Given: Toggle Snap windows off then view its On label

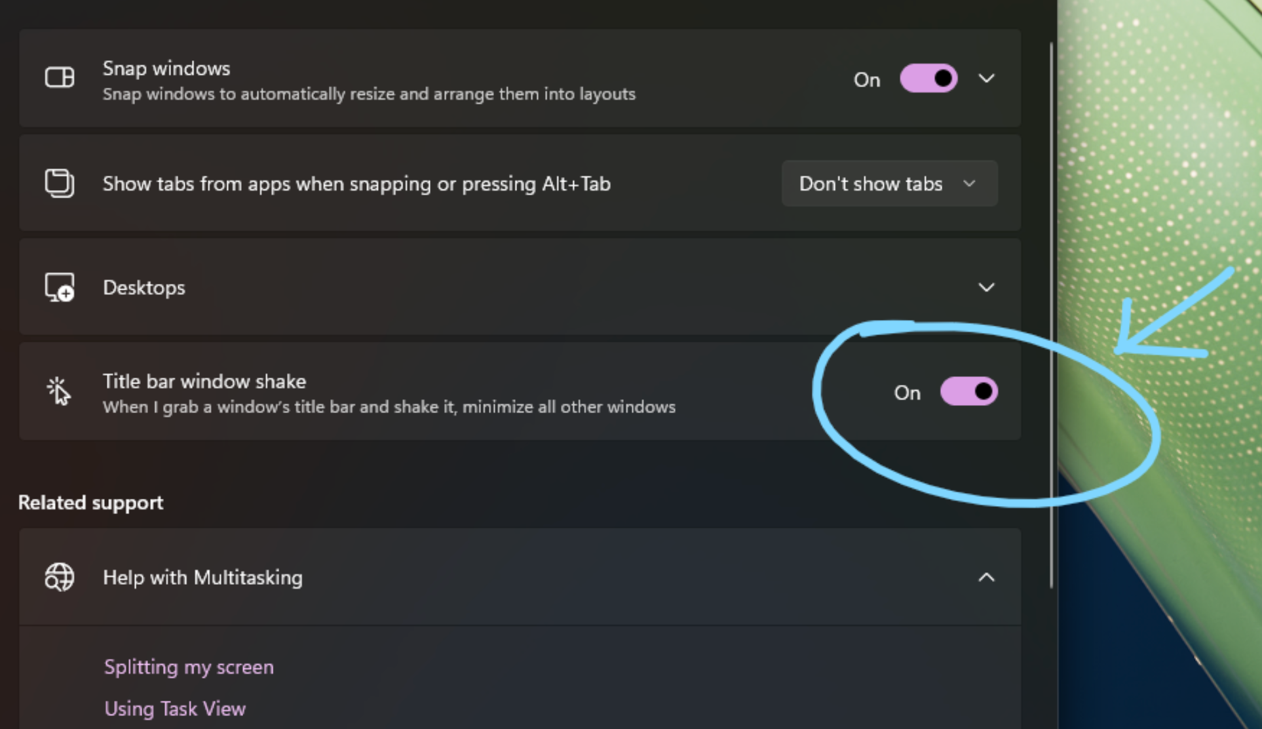Looking at the screenshot, I should pos(866,79).
